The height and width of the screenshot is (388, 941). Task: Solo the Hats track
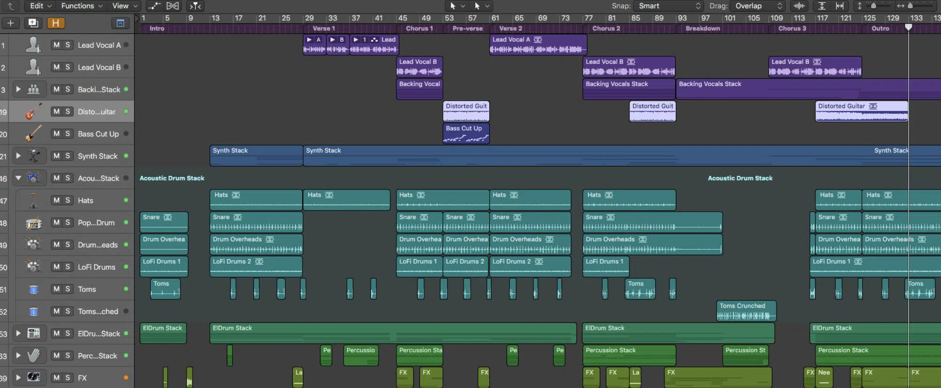coord(67,200)
